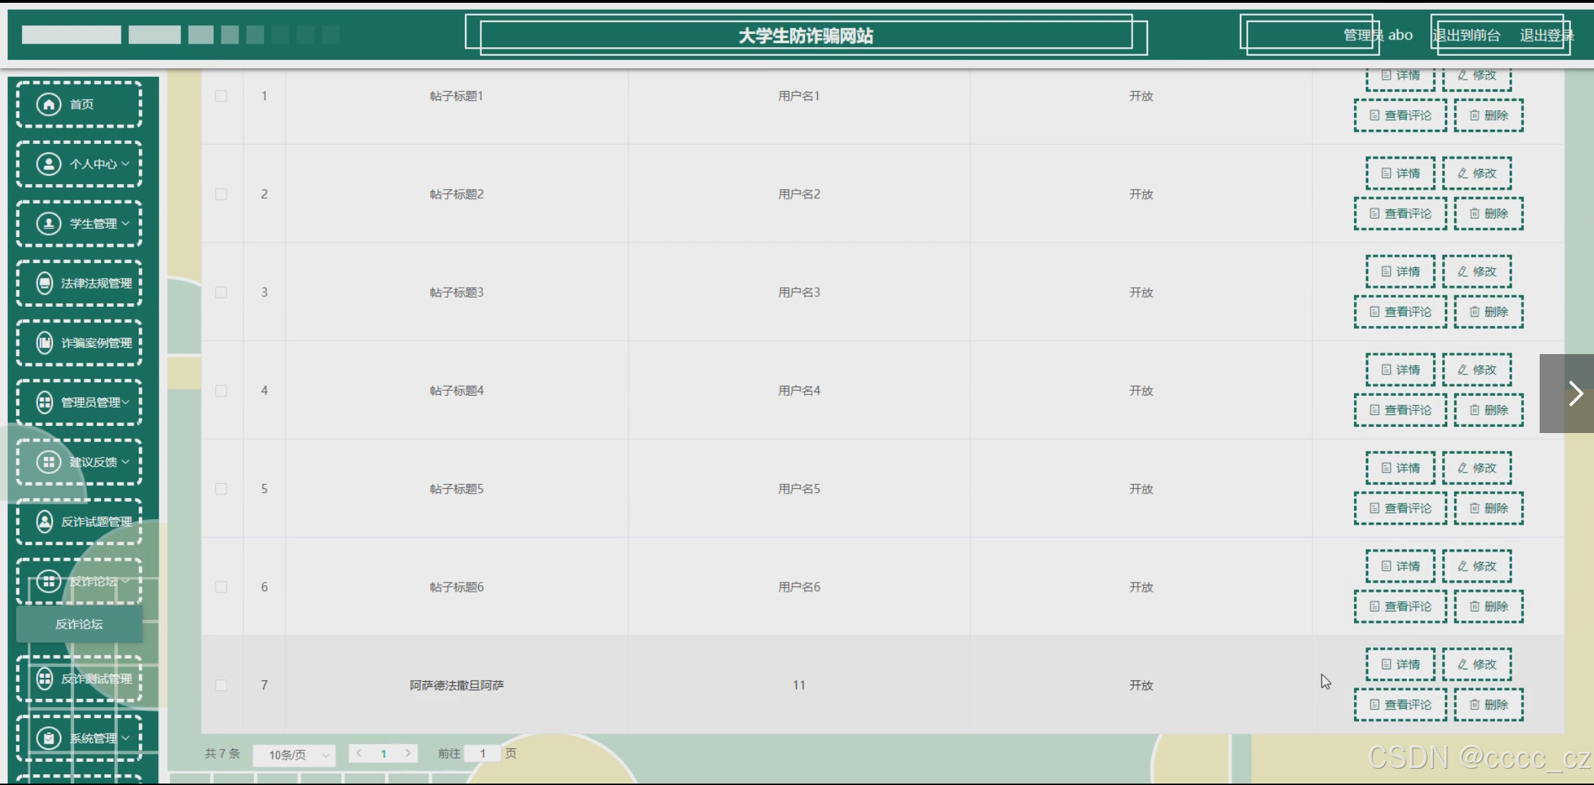Screen dimensions: 1594x785
Task: Click the 法律法规管理 sidebar icon
Action: click(44, 284)
